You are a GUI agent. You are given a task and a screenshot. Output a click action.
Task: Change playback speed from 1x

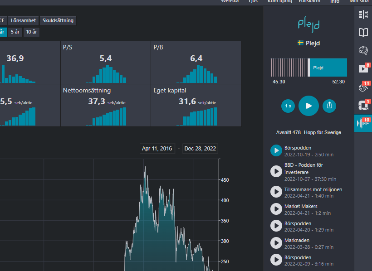click(288, 106)
